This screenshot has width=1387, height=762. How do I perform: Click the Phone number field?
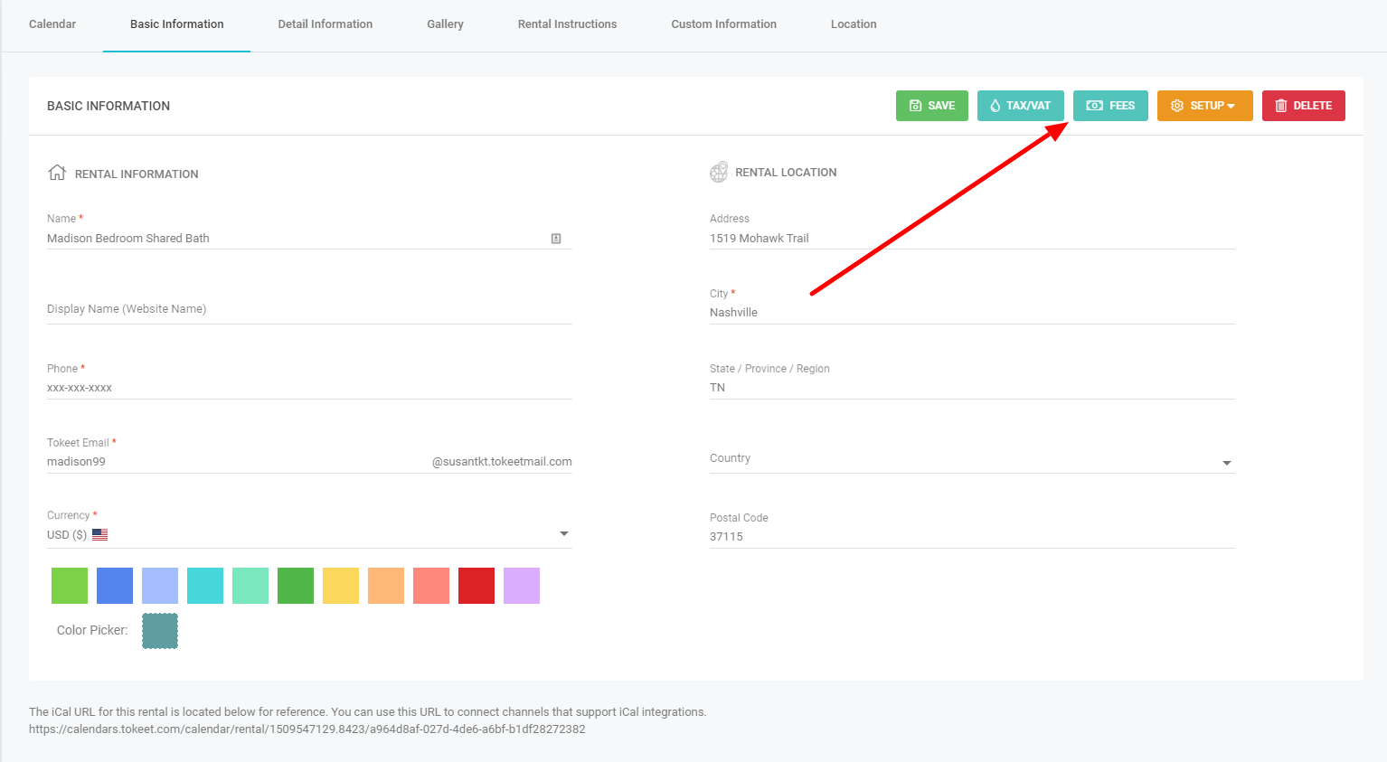point(309,388)
